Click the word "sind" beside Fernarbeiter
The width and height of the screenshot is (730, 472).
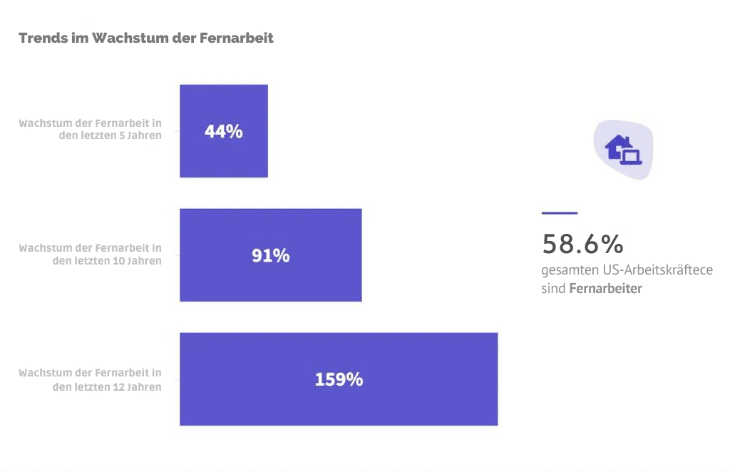coord(553,289)
